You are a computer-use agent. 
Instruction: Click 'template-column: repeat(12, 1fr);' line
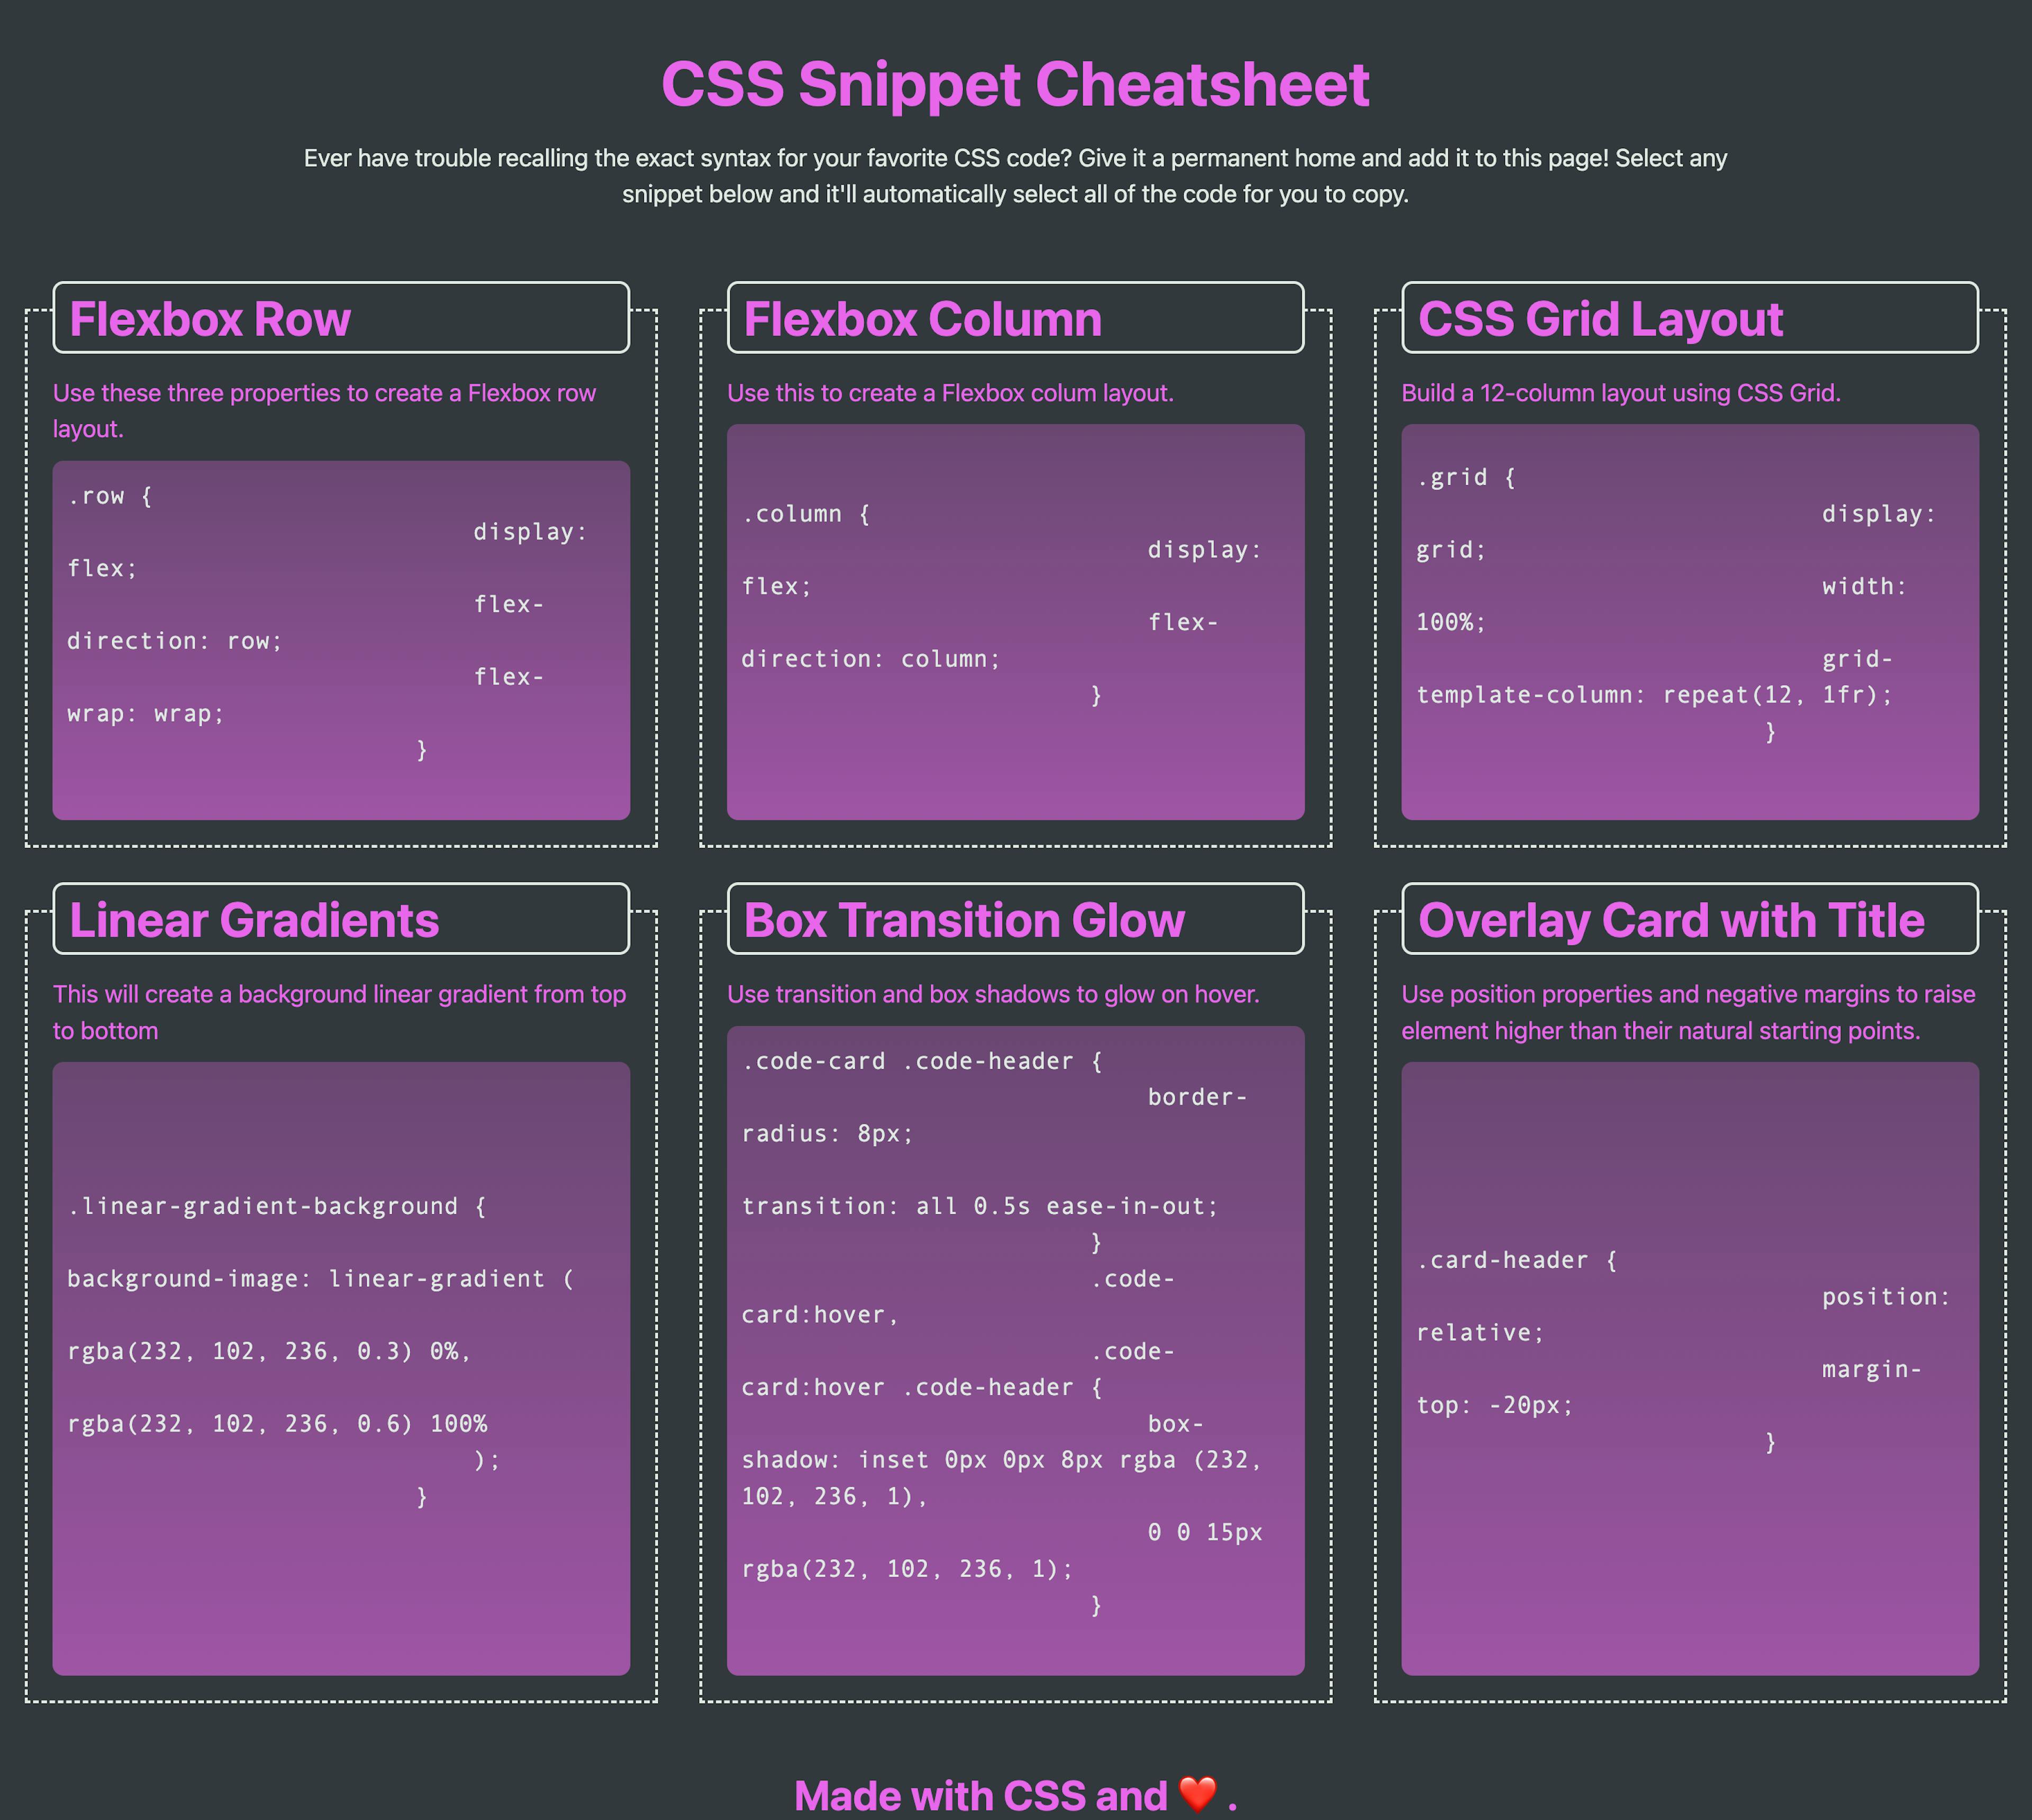[1655, 695]
